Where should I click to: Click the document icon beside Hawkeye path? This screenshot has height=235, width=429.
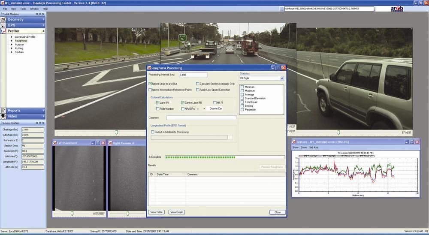281,9
